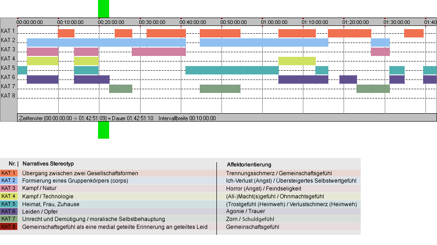This screenshot has height=245, width=437.
Task: Select the KAT 8 row label in timeline
Action: click(x=8, y=96)
